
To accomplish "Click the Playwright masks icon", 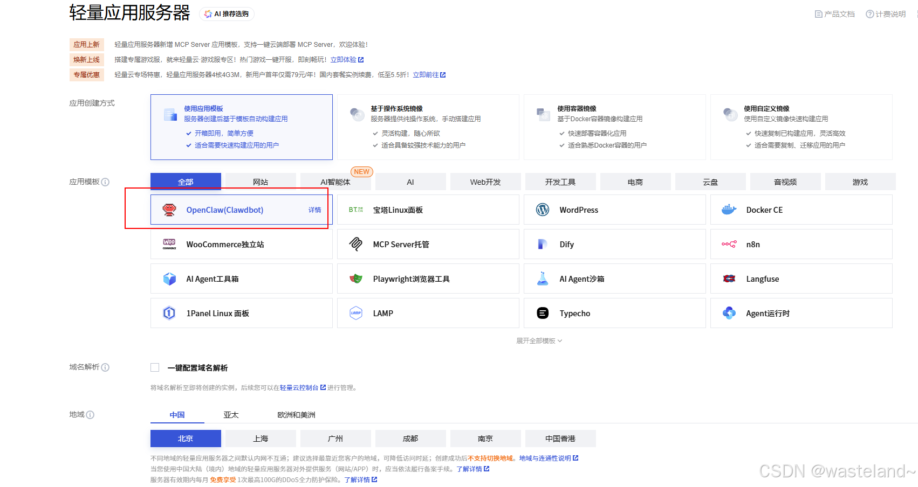I will pyautogui.click(x=356, y=279).
